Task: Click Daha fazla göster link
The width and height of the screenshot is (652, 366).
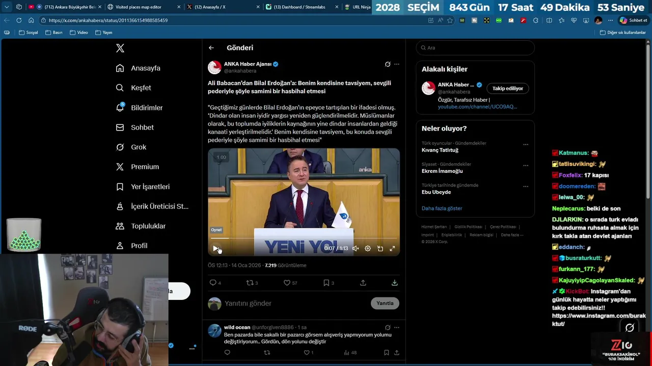Action: tap(442, 208)
